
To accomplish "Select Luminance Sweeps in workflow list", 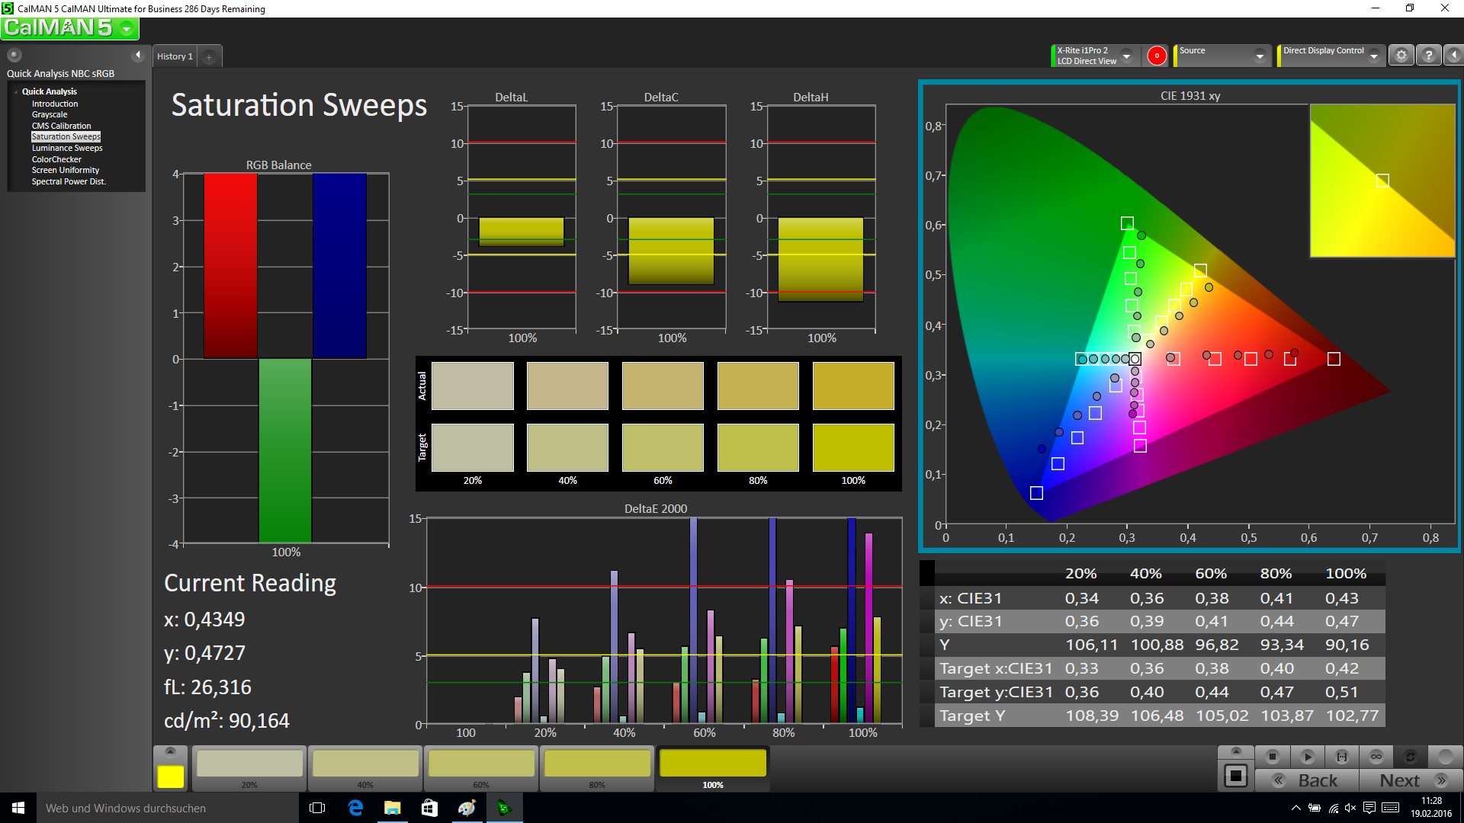I will coord(67,148).
